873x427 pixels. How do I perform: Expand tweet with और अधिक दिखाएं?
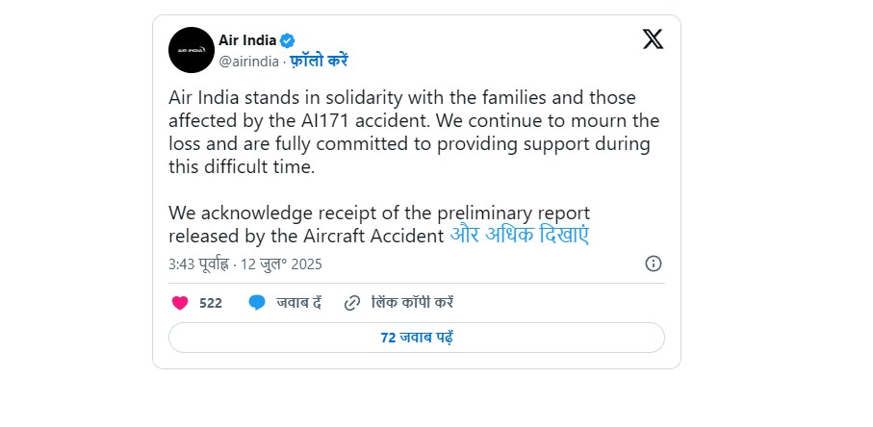click(x=519, y=235)
